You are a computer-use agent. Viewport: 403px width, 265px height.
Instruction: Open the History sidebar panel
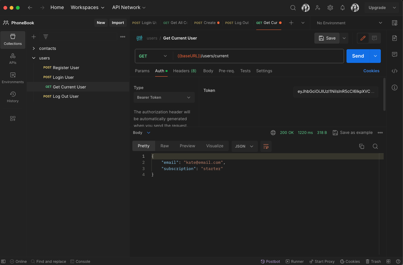pyautogui.click(x=13, y=97)
